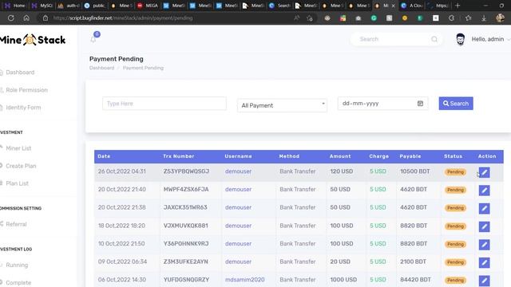Click the magnifier icon in top search
The height and width of the screenshot is (287, 511).
pos(434,39)
